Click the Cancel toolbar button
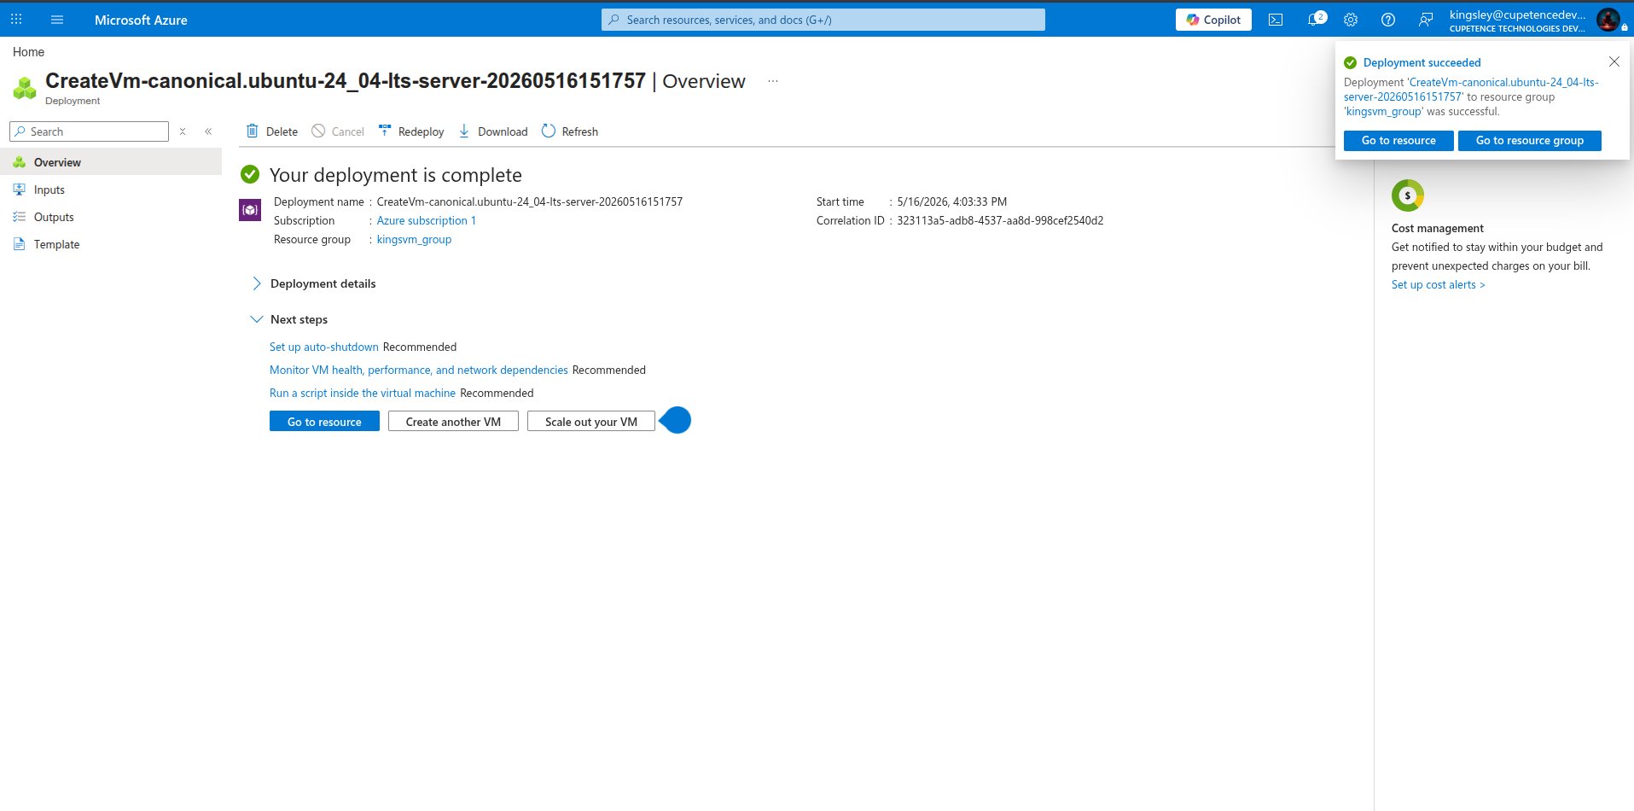1634x811 pixels. pos(338,131)
